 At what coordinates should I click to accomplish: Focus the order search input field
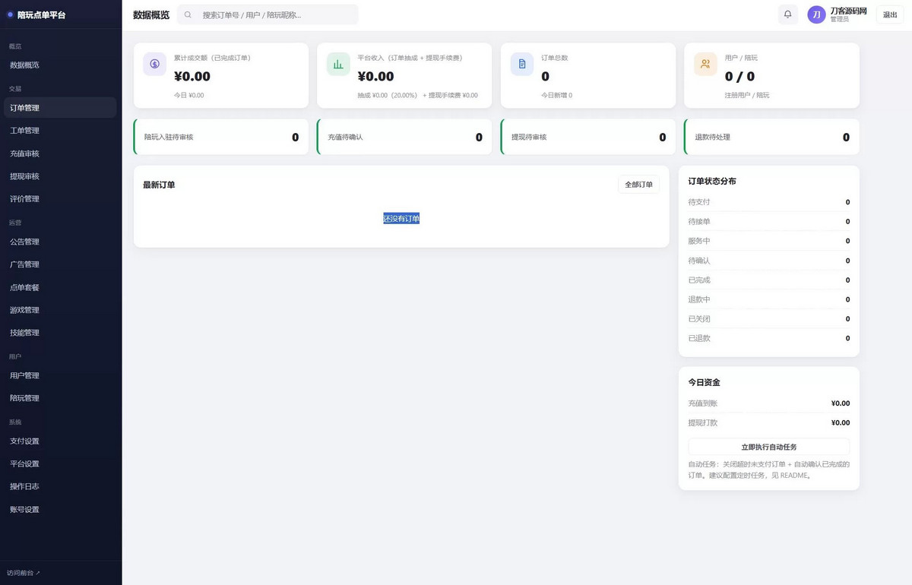[x=268, y=14]
